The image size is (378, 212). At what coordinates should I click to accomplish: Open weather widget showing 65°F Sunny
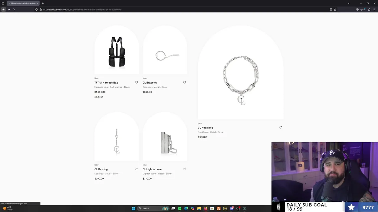tap(8, 208)
